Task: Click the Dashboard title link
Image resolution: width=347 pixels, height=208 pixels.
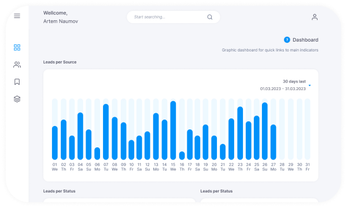Action: (x=305, y=40)
